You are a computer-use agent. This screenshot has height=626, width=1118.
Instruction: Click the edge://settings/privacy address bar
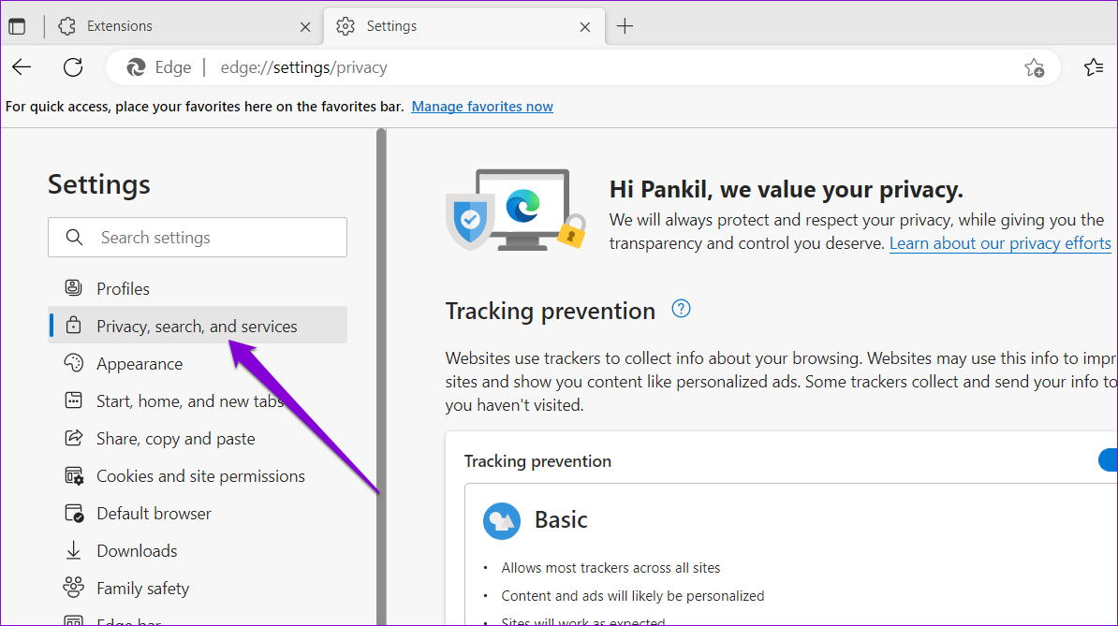pyautogui.click(x=562, y=67)
